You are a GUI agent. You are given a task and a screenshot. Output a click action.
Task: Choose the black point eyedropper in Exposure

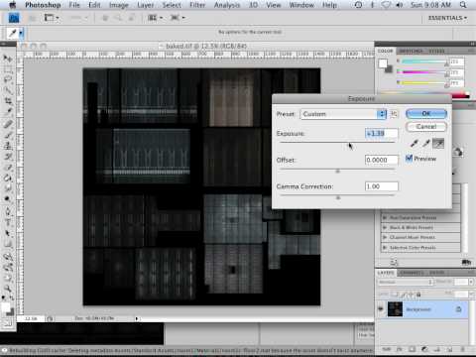[x=415, y=143]
